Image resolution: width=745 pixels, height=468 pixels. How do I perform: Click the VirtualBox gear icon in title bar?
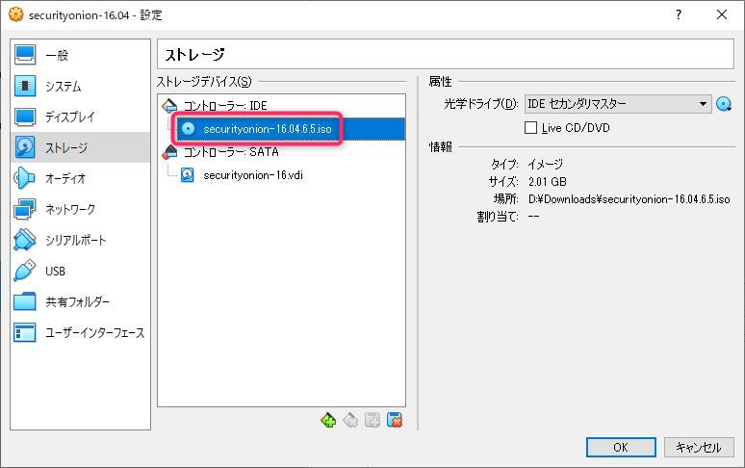click(16, 14)
